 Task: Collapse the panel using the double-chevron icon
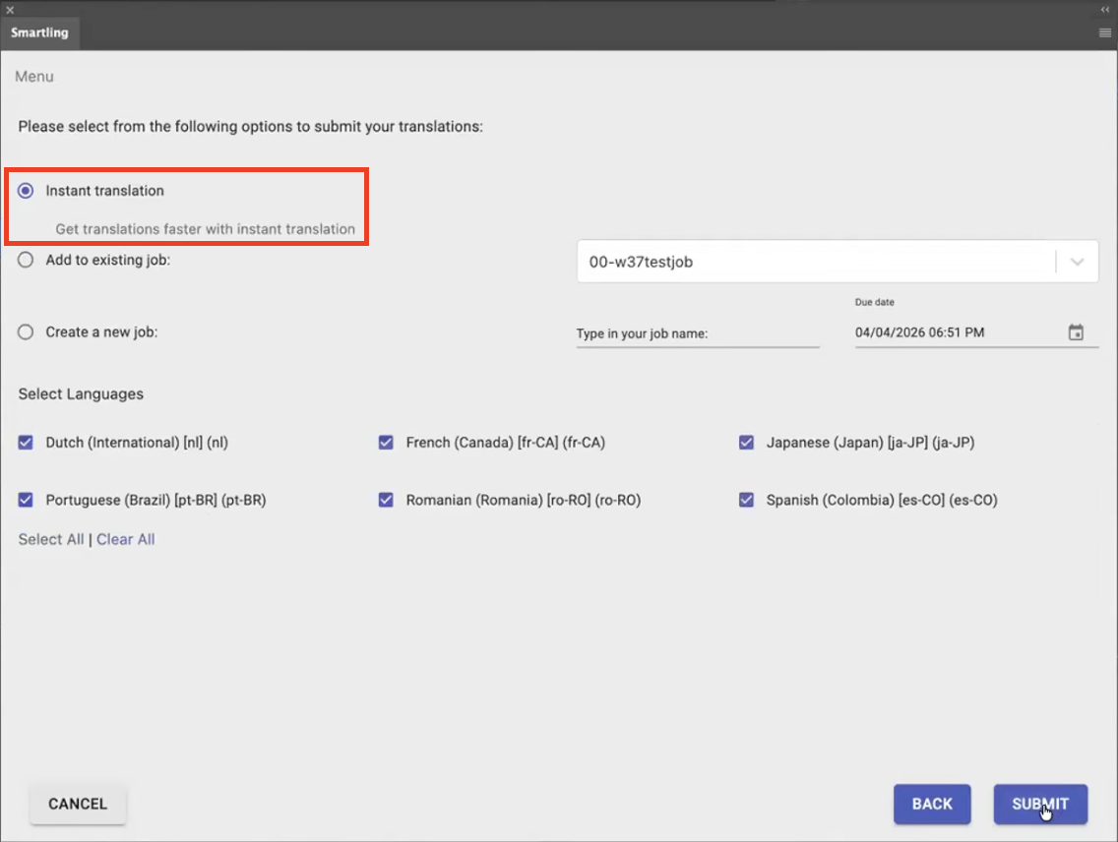[1104, 8]
